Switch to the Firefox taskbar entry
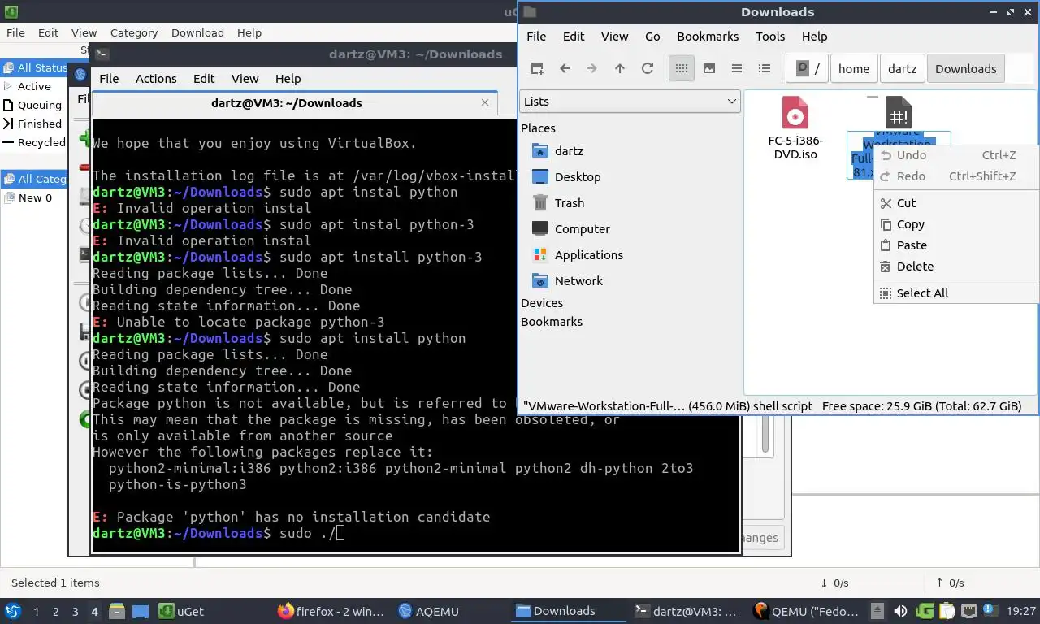Viewport: 1040px width, 624px height. (331, 611)
